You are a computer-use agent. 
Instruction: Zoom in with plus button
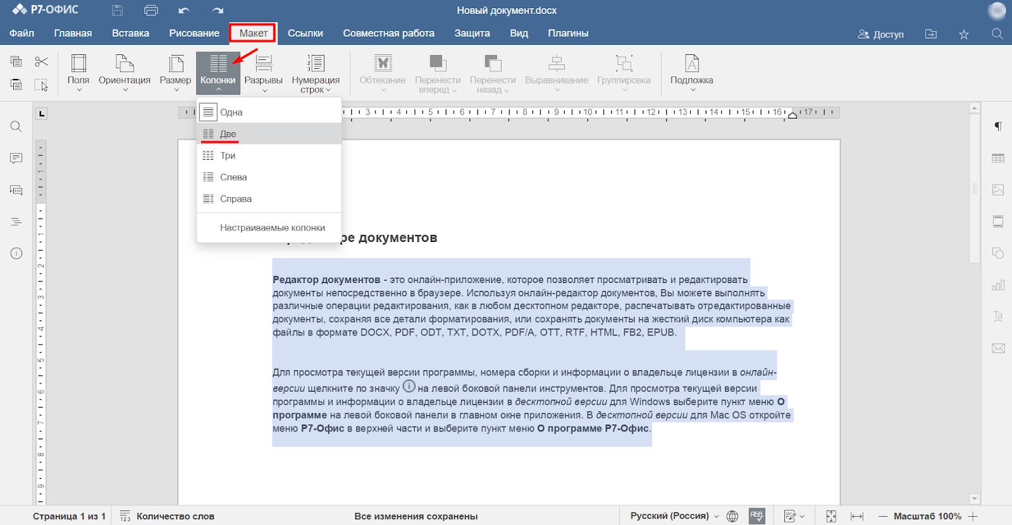[973, 516]
